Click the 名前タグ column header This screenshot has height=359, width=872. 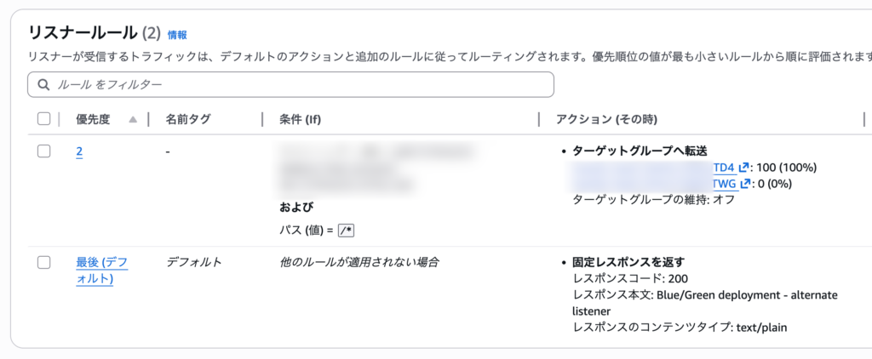pos(187,120)
